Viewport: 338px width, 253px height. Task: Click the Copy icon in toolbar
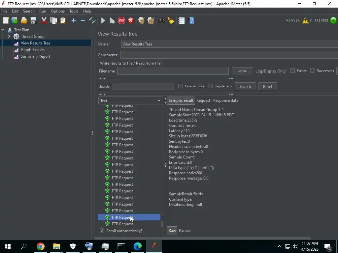[53, 21]
